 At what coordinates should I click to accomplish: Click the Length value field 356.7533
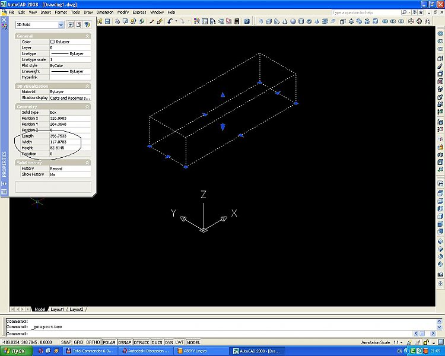click(70, 136)
